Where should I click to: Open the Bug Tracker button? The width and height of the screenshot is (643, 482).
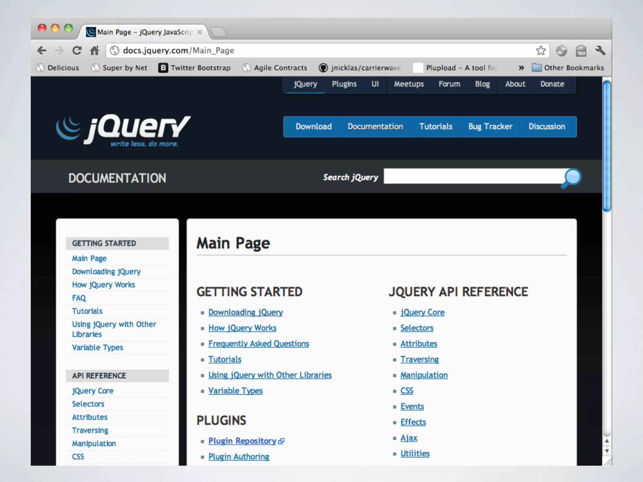[490, 126]
